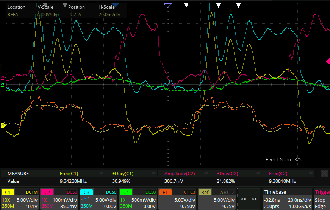This screenshot has width=330, height=210.
Task: Open the Timebase settings box
Action: (287, 199)
